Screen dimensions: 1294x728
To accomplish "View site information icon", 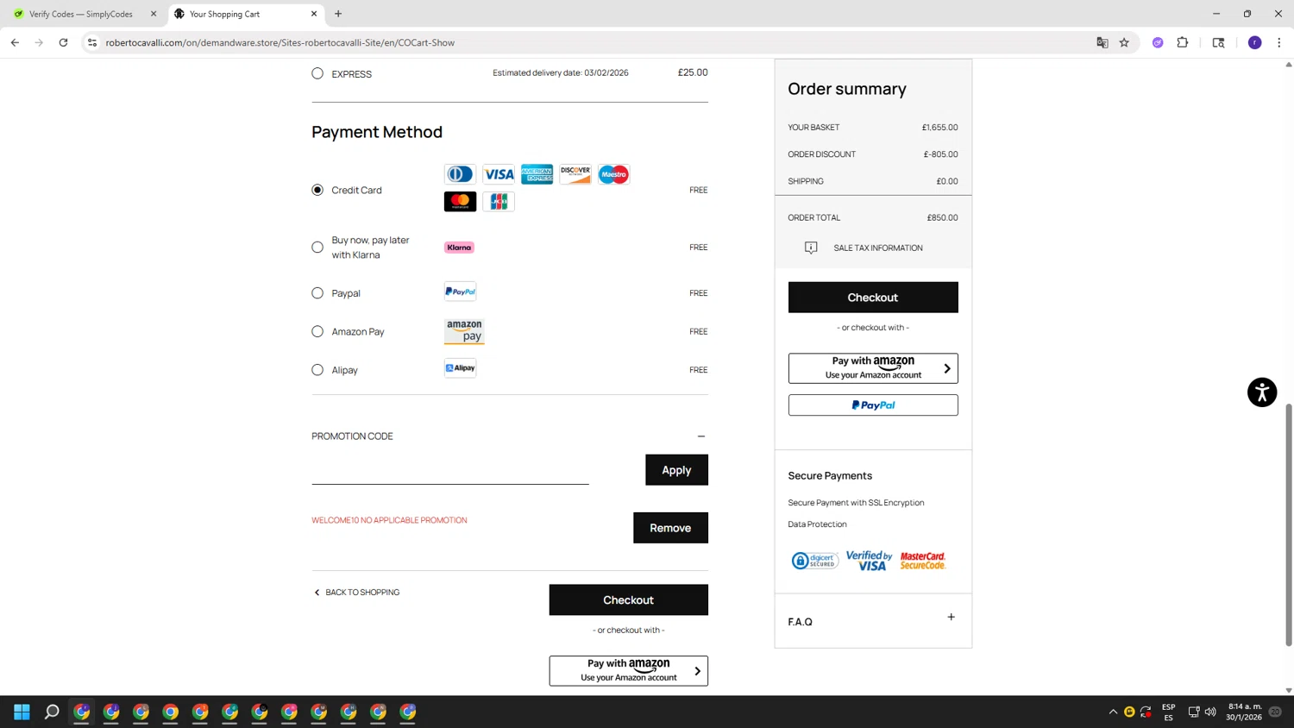I will (91, 42).
